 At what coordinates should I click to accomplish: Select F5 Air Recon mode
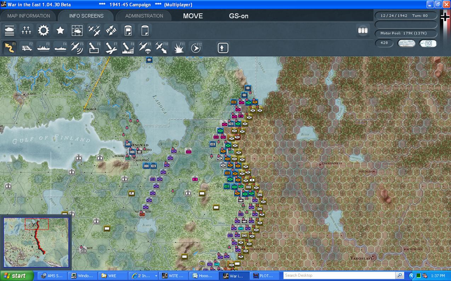77,48
